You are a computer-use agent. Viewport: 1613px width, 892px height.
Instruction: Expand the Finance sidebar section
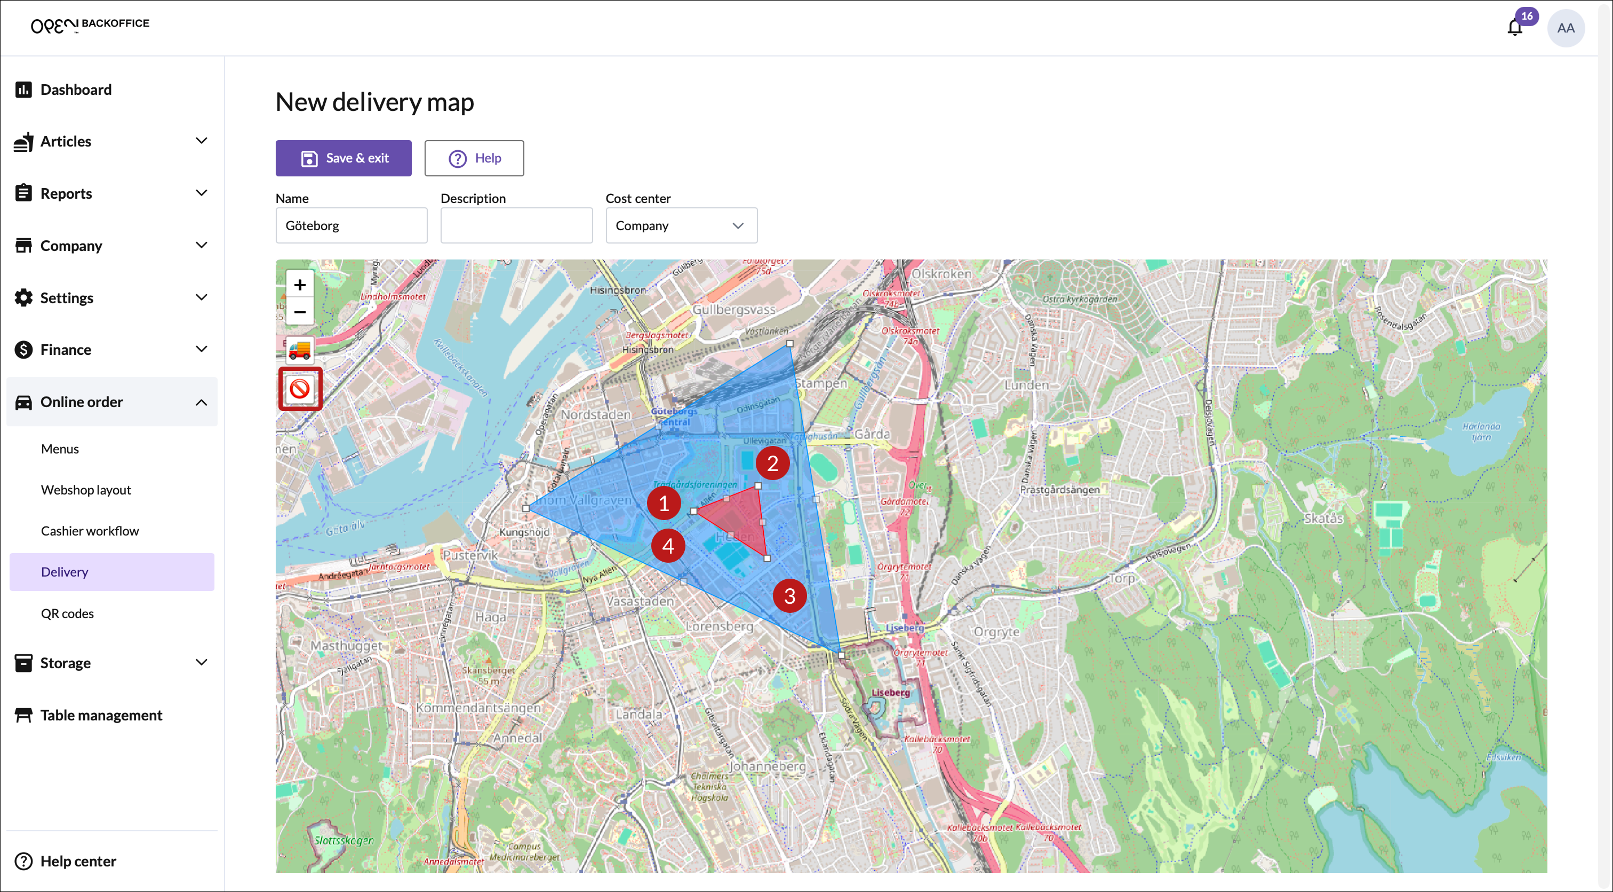[201, 350]
